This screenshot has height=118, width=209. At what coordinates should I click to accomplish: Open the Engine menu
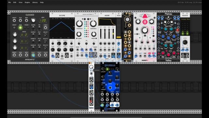pyautogui.click(x=27, y=2)
